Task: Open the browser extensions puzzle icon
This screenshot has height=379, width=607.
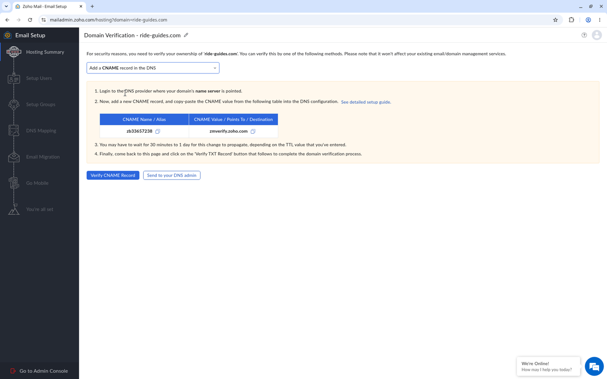Action: [x=571, y=20]
